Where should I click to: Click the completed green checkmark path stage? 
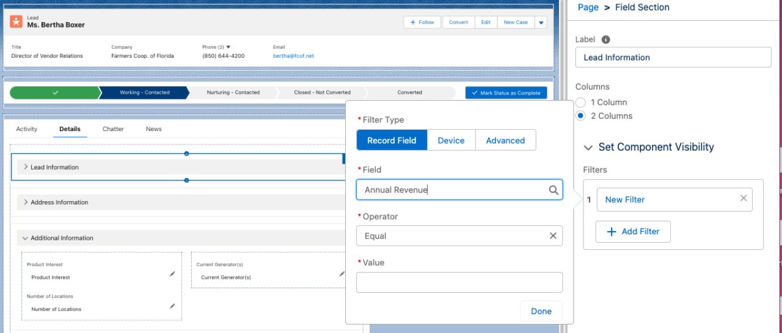(55, 93)
